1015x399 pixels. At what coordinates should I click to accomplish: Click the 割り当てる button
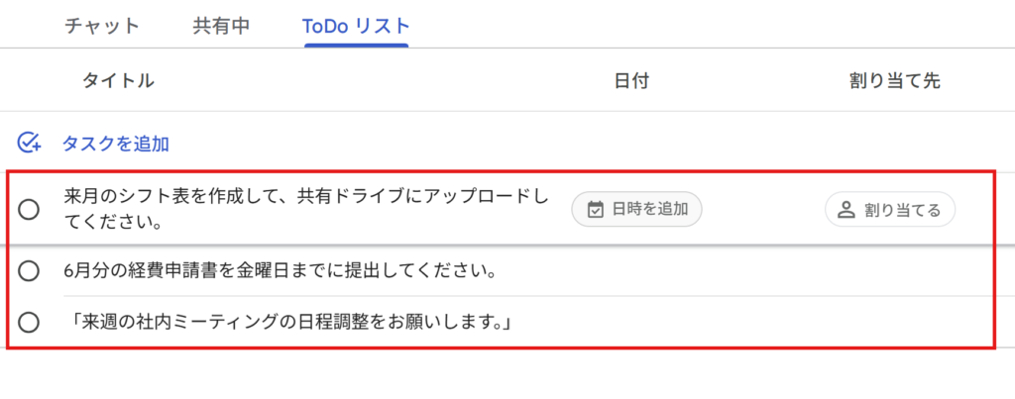pos(890,210)
